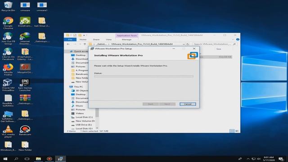Go back in File Explorer navigation

pos(68,44)
